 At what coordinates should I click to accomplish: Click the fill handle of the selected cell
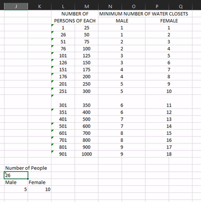click(28, 179)
